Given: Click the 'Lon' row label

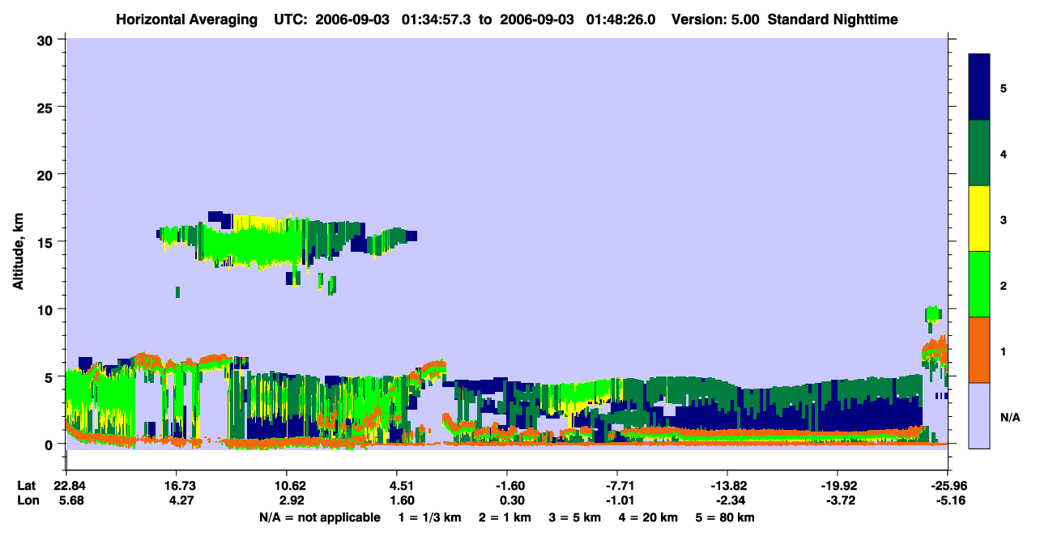Looking at the screenshot, I should click(27, 500).
